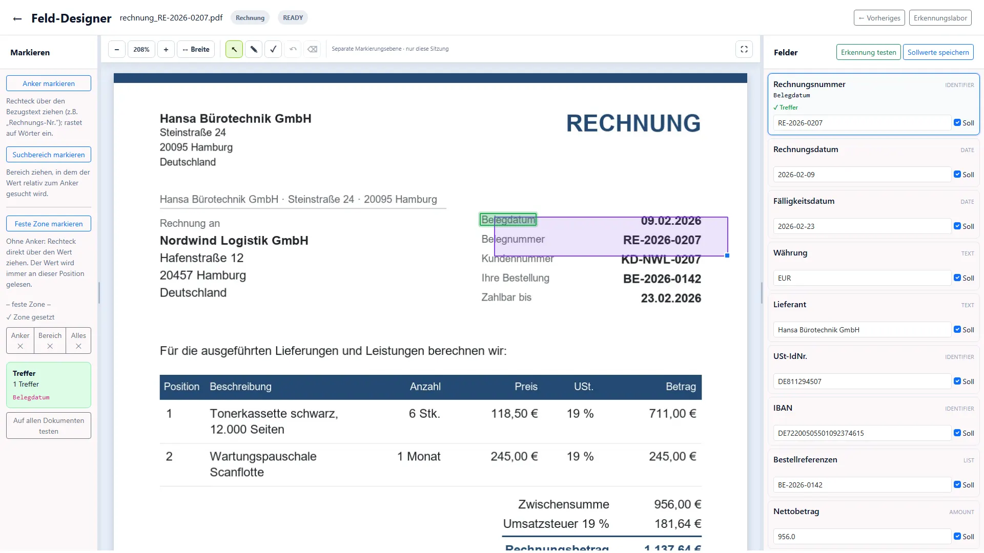Click the Bestellreferenzen field BE-2026-0142
Image resolution: width=984 pixels, height=553 pixels.
(x=862, y=485)
